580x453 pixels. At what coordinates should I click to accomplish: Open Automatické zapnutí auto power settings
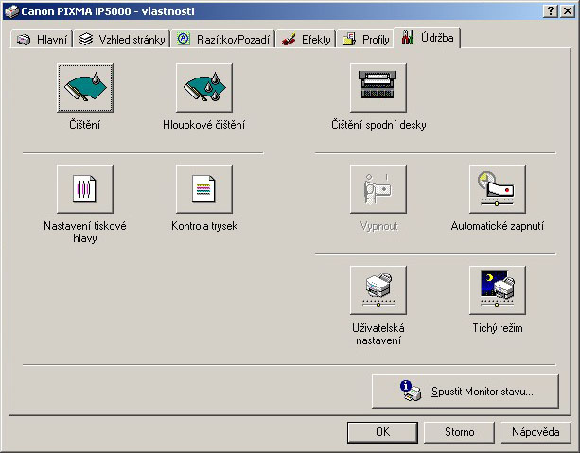(x=498, y=191)
